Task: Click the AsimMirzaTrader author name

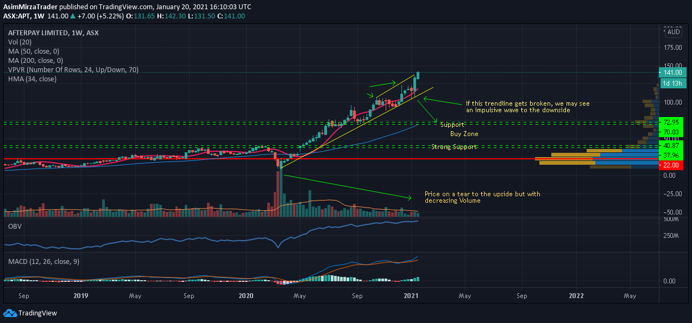Action: (30, 7)
